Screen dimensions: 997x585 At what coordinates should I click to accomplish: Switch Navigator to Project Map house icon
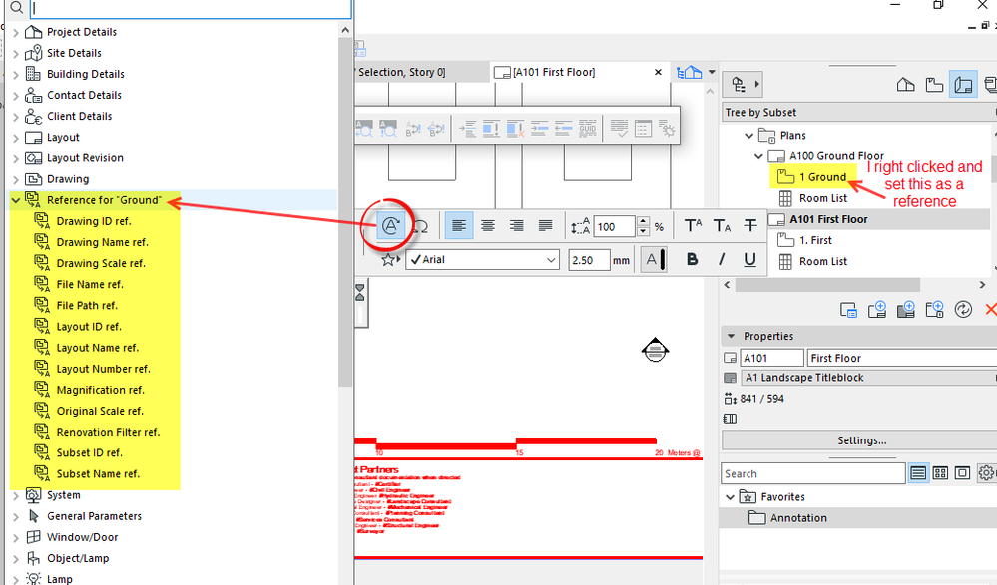coord(905,85)
